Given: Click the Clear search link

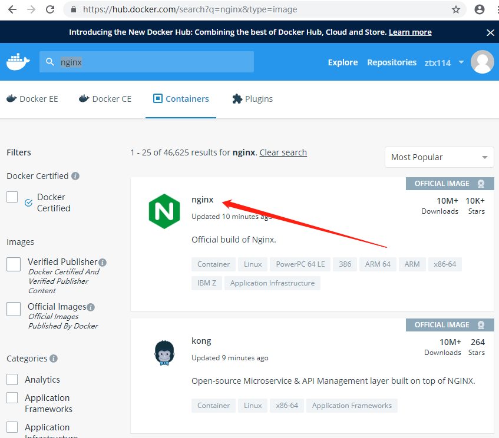Looking at the screenshot, I should [283, 152].
